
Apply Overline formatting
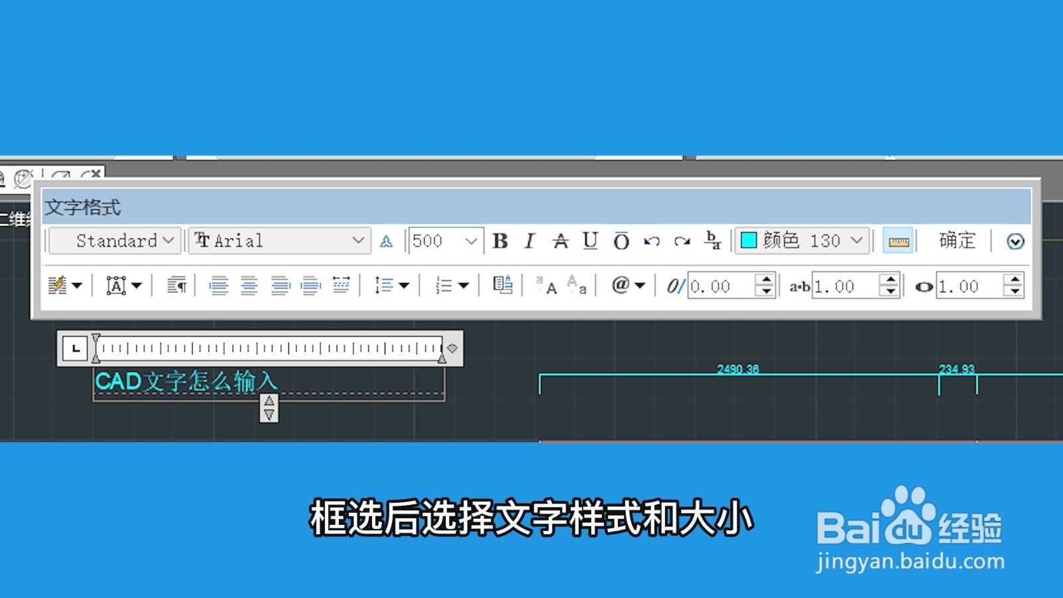(x=620, y=241)
